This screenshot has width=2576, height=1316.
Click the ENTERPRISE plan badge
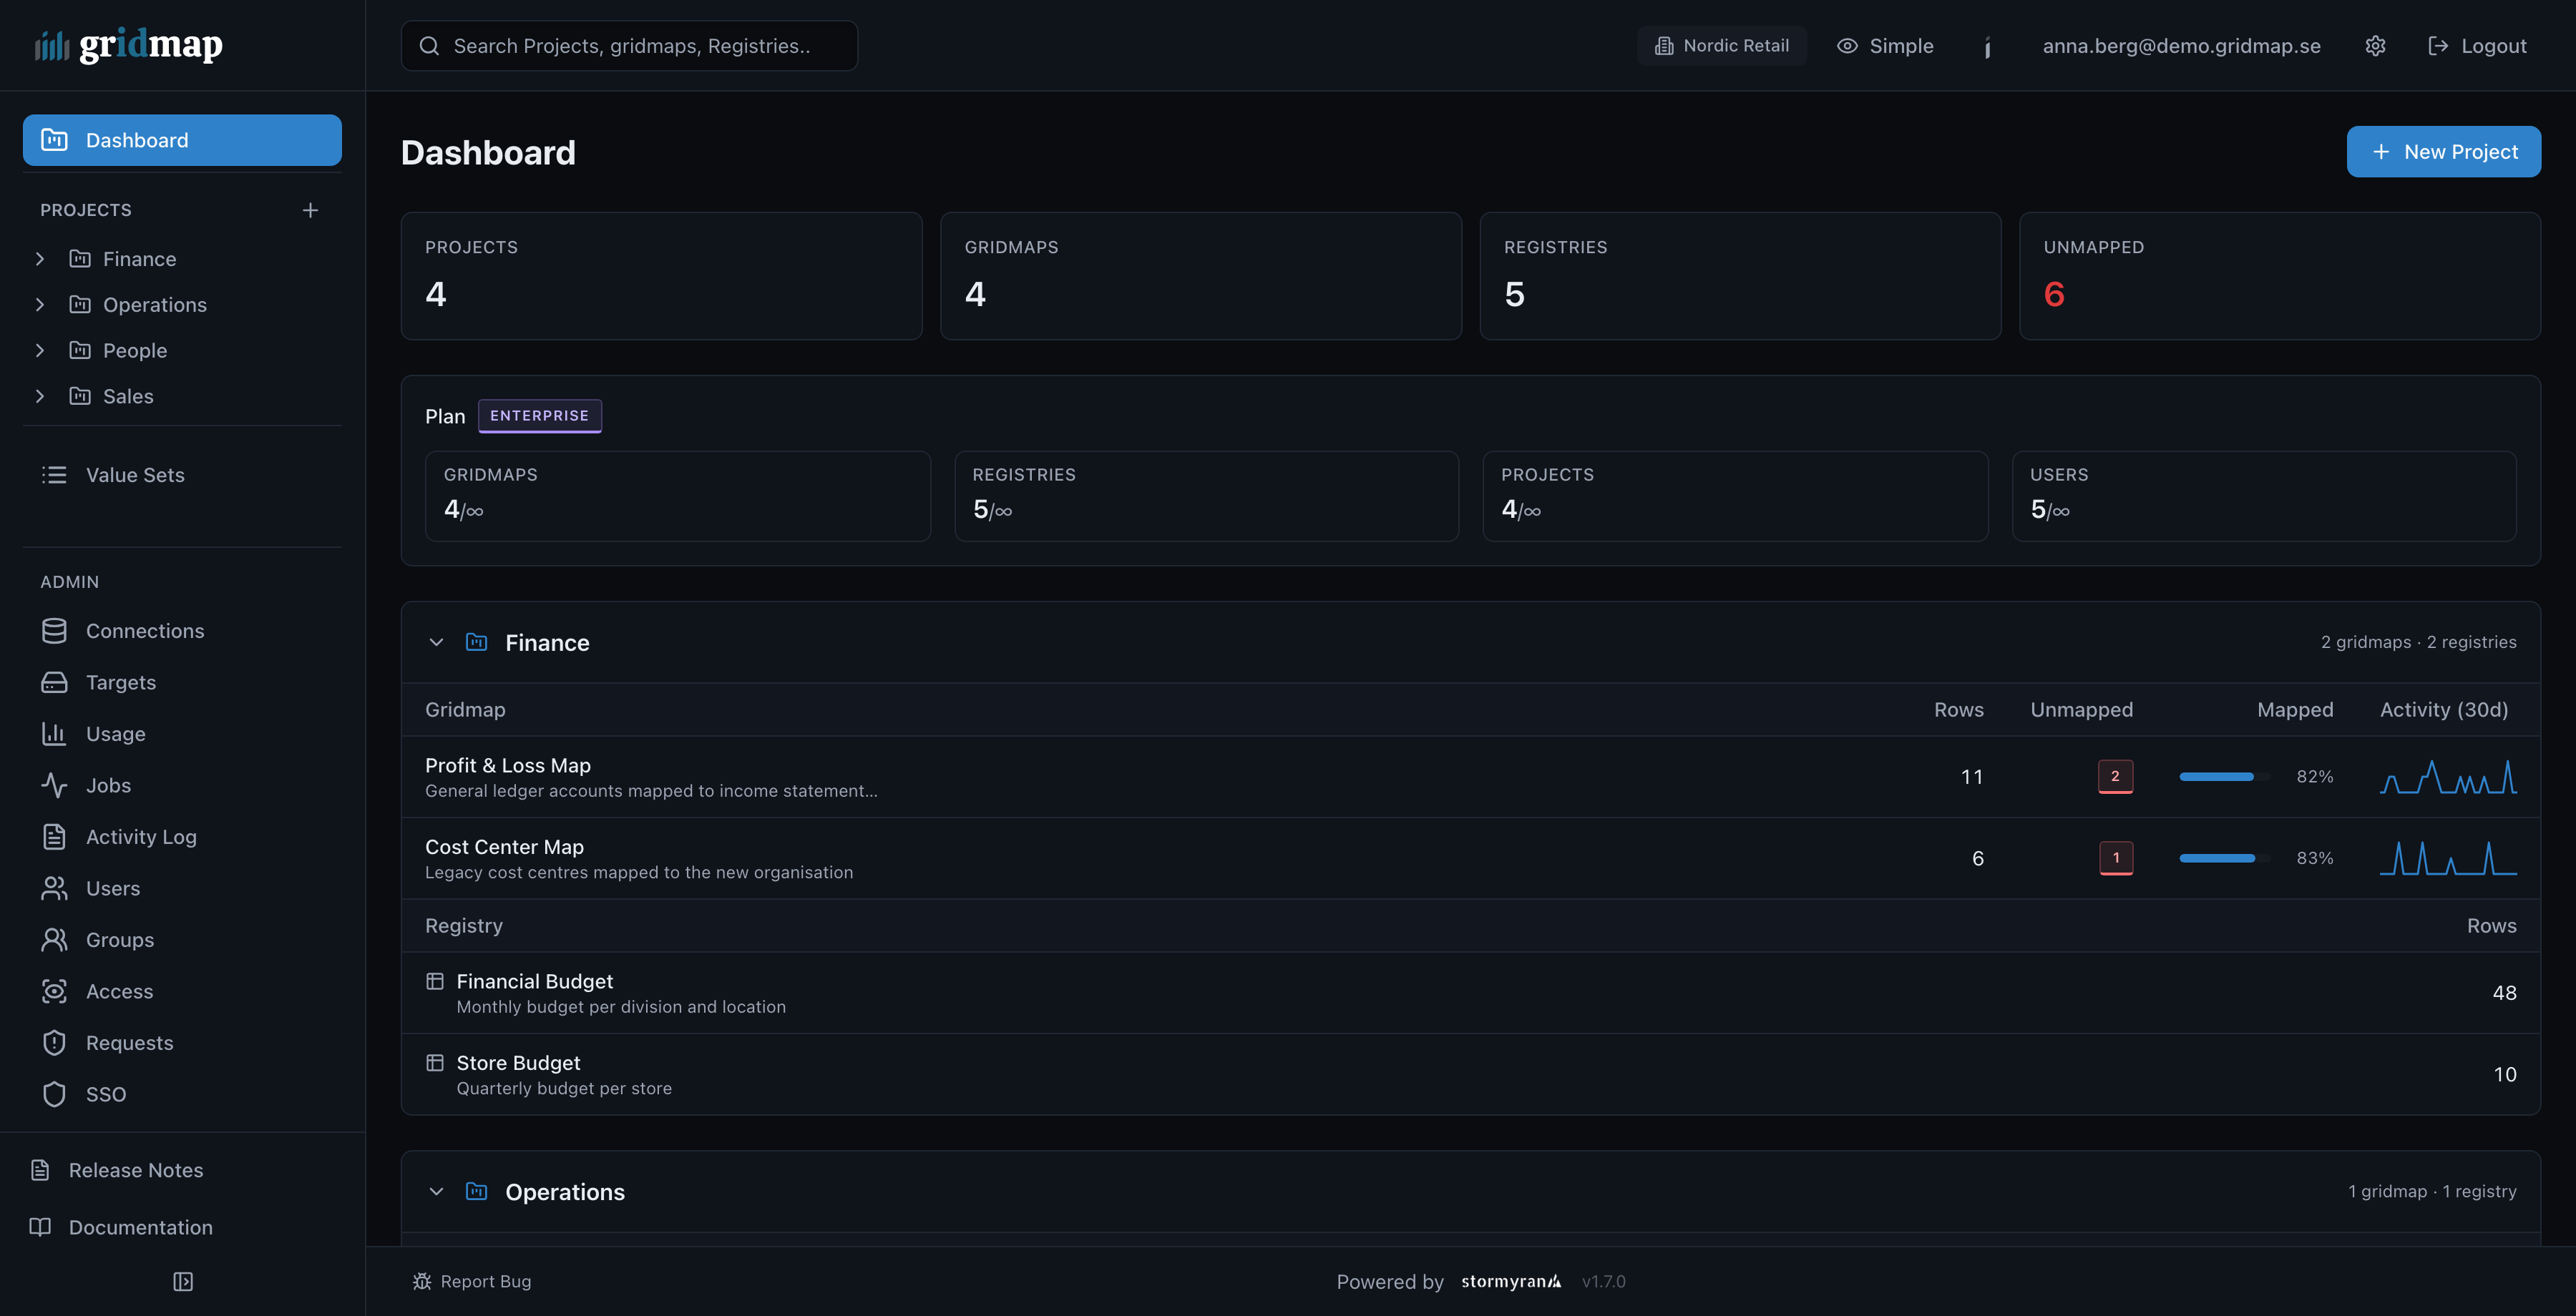(x=539, y=416)
